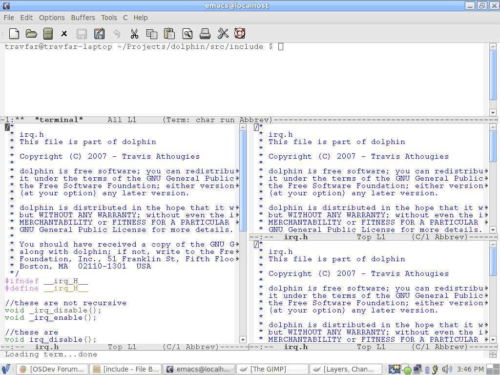Open the C menu

coord(125,18)
